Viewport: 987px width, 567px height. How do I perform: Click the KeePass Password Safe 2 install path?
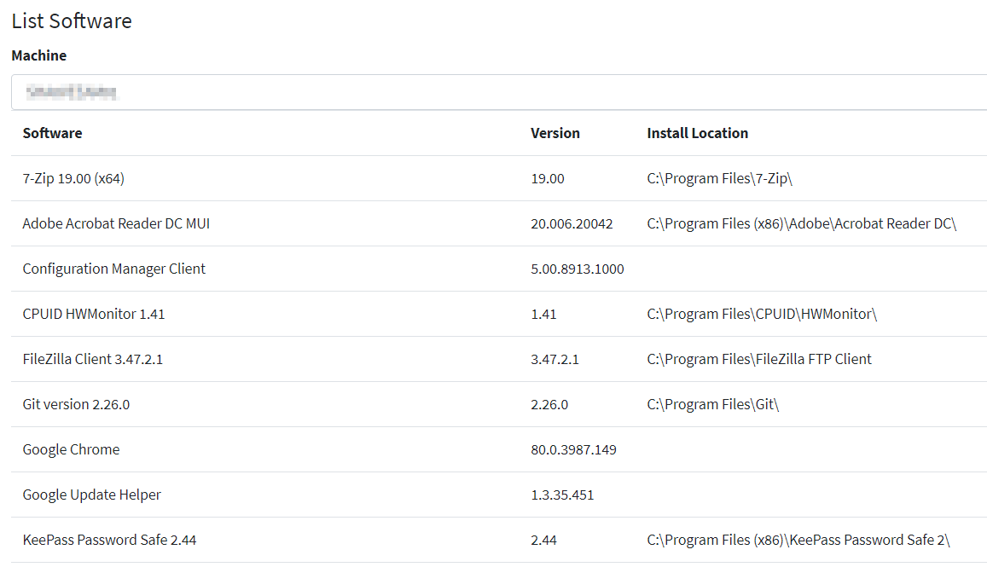click(x=798, y=540)
